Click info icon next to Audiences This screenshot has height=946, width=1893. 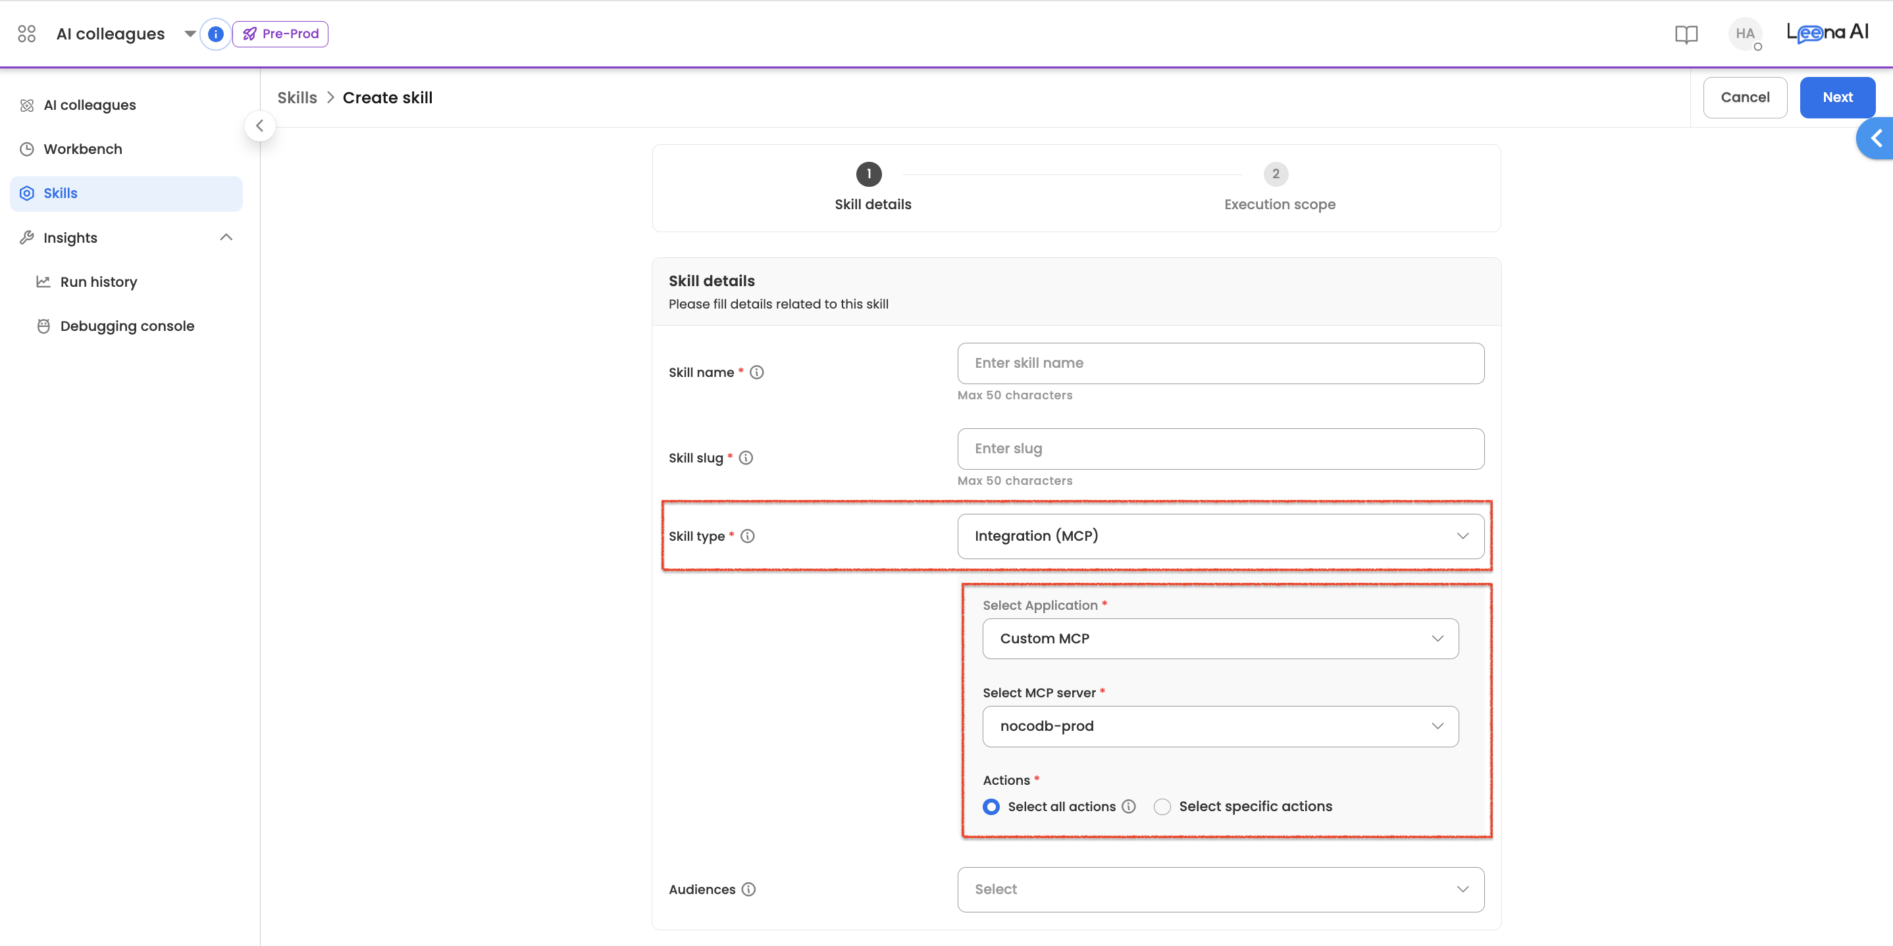click(x=748, y=889)
